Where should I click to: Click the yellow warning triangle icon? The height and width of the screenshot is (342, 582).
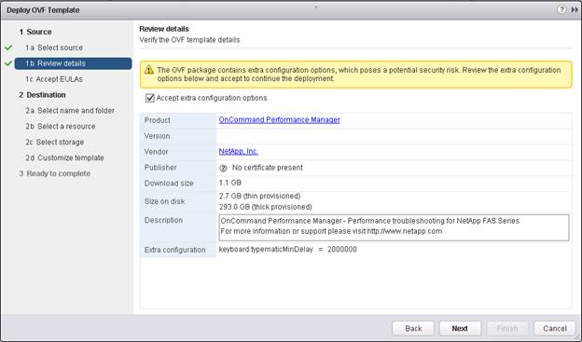[x=149, y=70]
